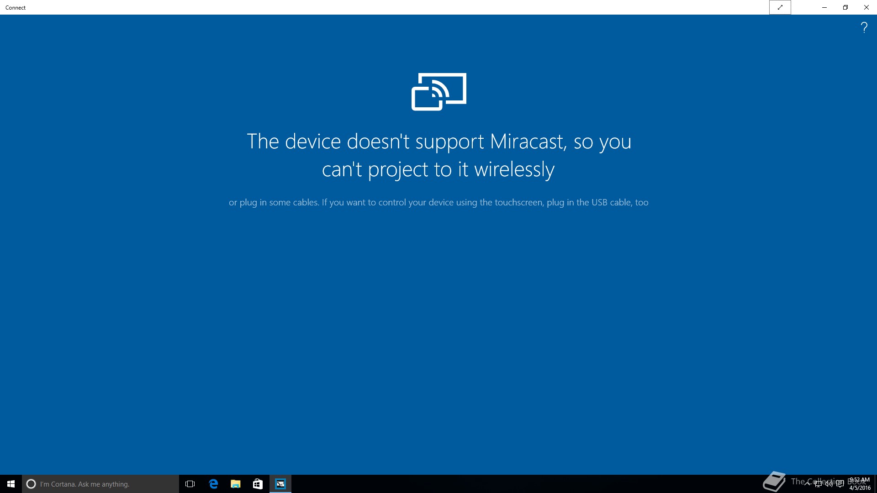Open the Action Center notifications icon
The width and height of the screenshot is (877, 493).
coord(840,484)
